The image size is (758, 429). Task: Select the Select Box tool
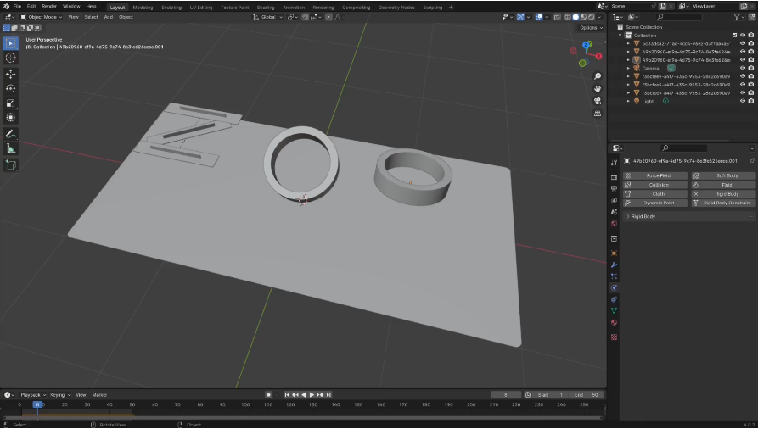(11, 43)
